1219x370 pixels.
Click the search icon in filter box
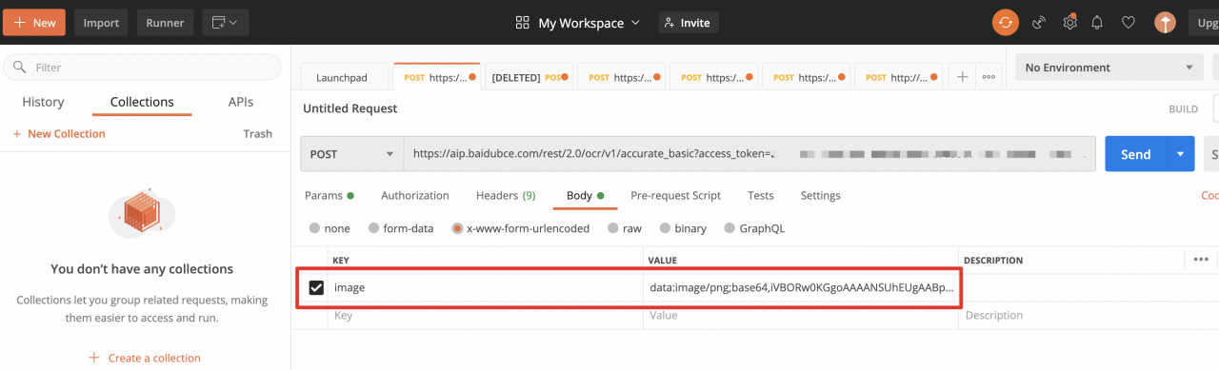point(20,68)
